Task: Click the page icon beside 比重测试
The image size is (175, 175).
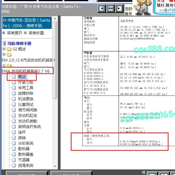Action: [x=14, y=104]
